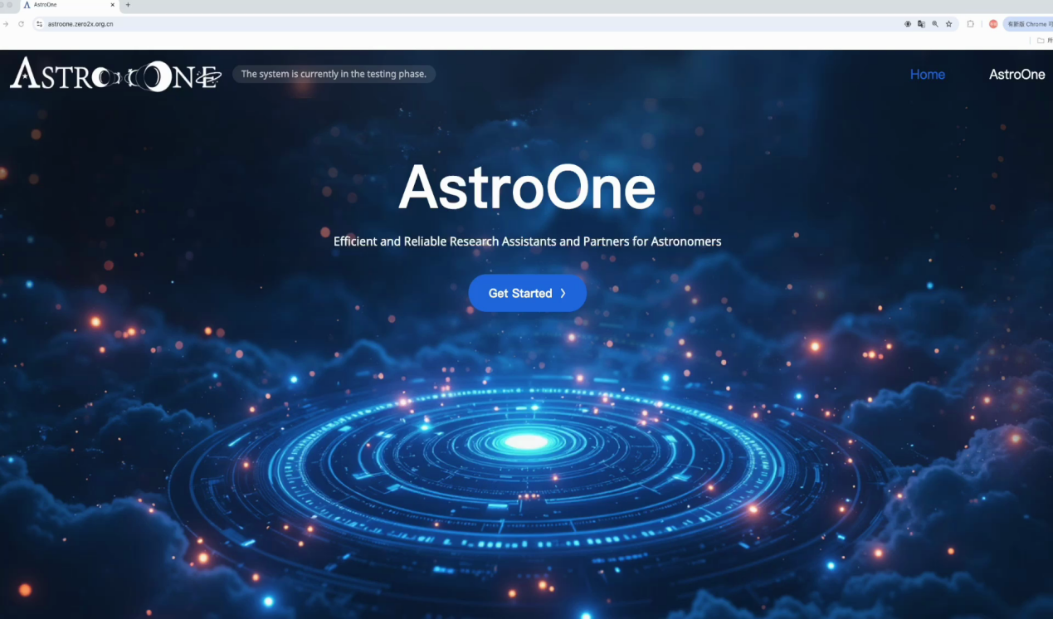The width and height of the screenshot is (1053, 619).
Task: Open the AstroOne navigation menu item
Action: tap(1016, 75)
